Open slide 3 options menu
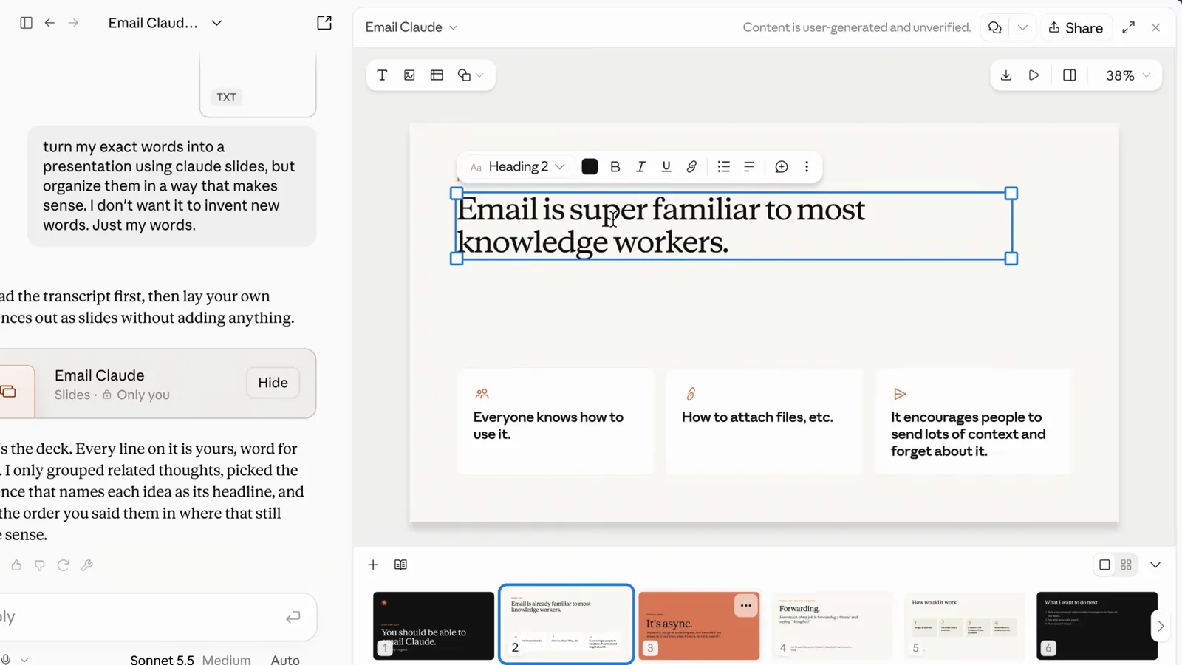The height and width of the screenshot is (665, 1182). pos(745,606)
